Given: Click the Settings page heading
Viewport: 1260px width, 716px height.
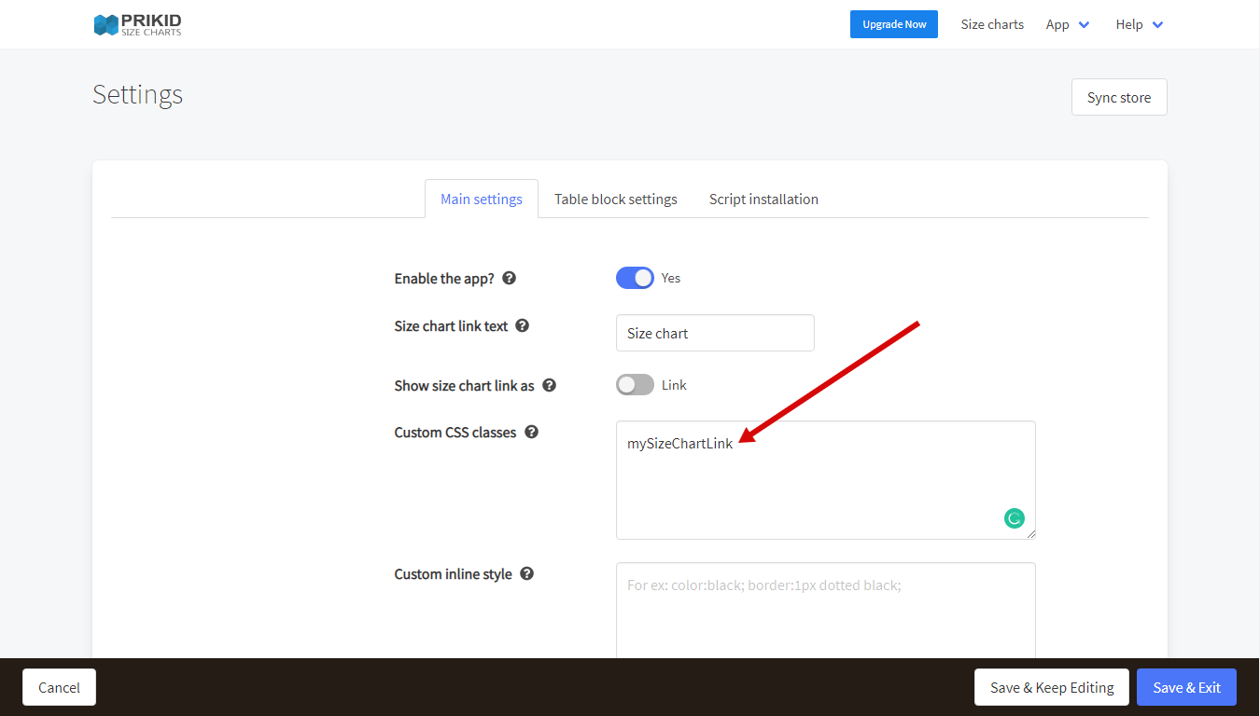Looking at the screenshot, I should [x=137, y=94].
